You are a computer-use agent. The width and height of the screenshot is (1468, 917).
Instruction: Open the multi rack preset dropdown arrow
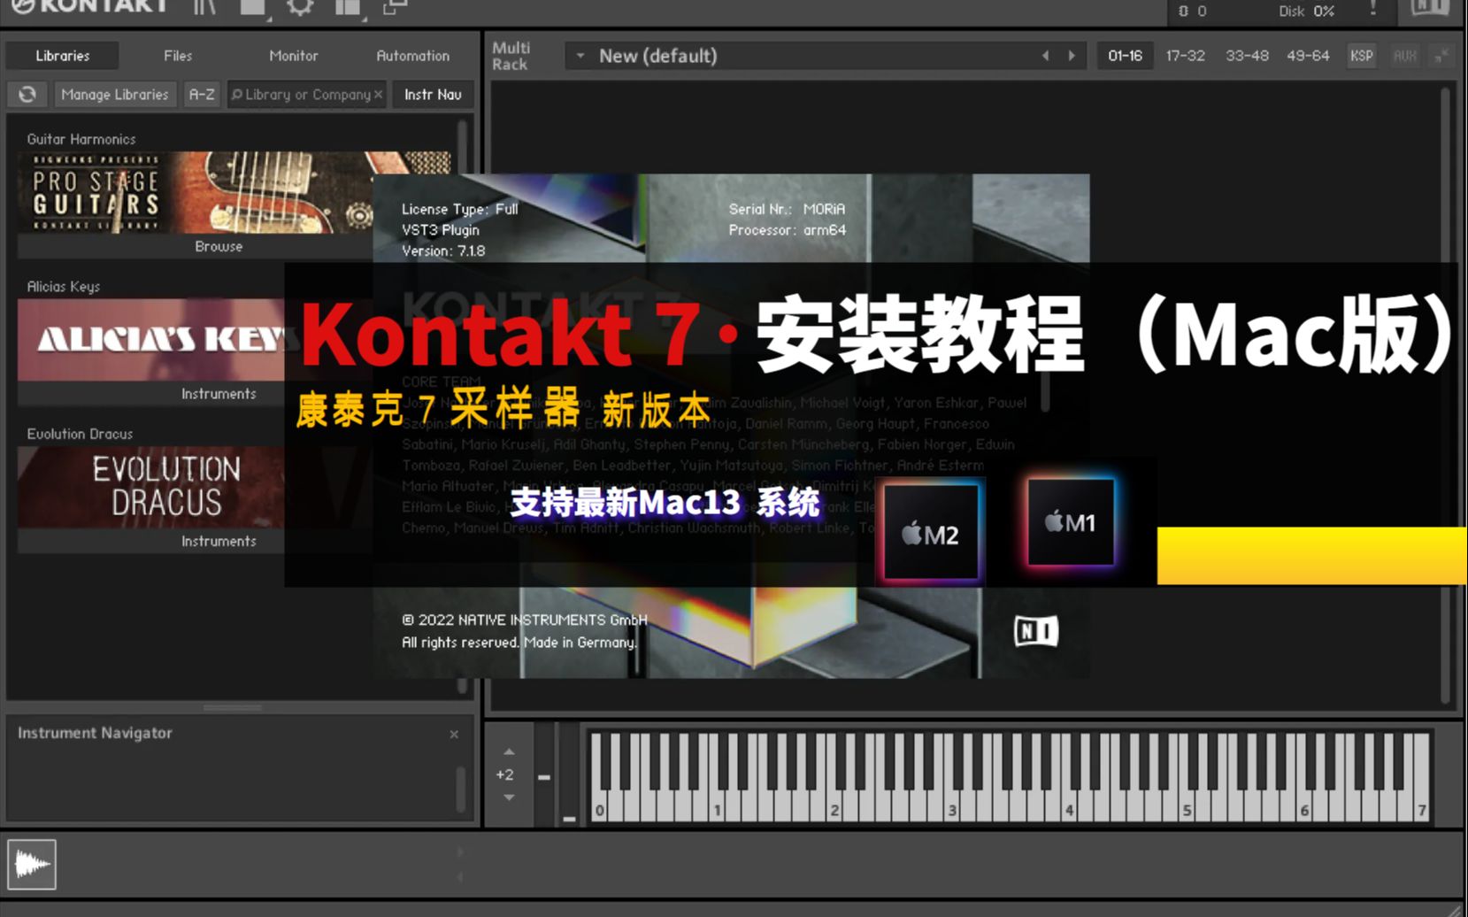coord(580,56)
